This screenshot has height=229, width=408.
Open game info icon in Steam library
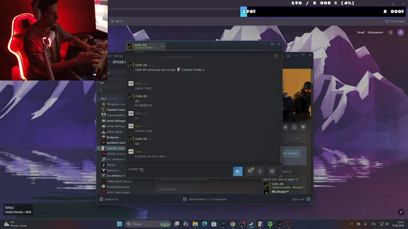pos(294,127)
